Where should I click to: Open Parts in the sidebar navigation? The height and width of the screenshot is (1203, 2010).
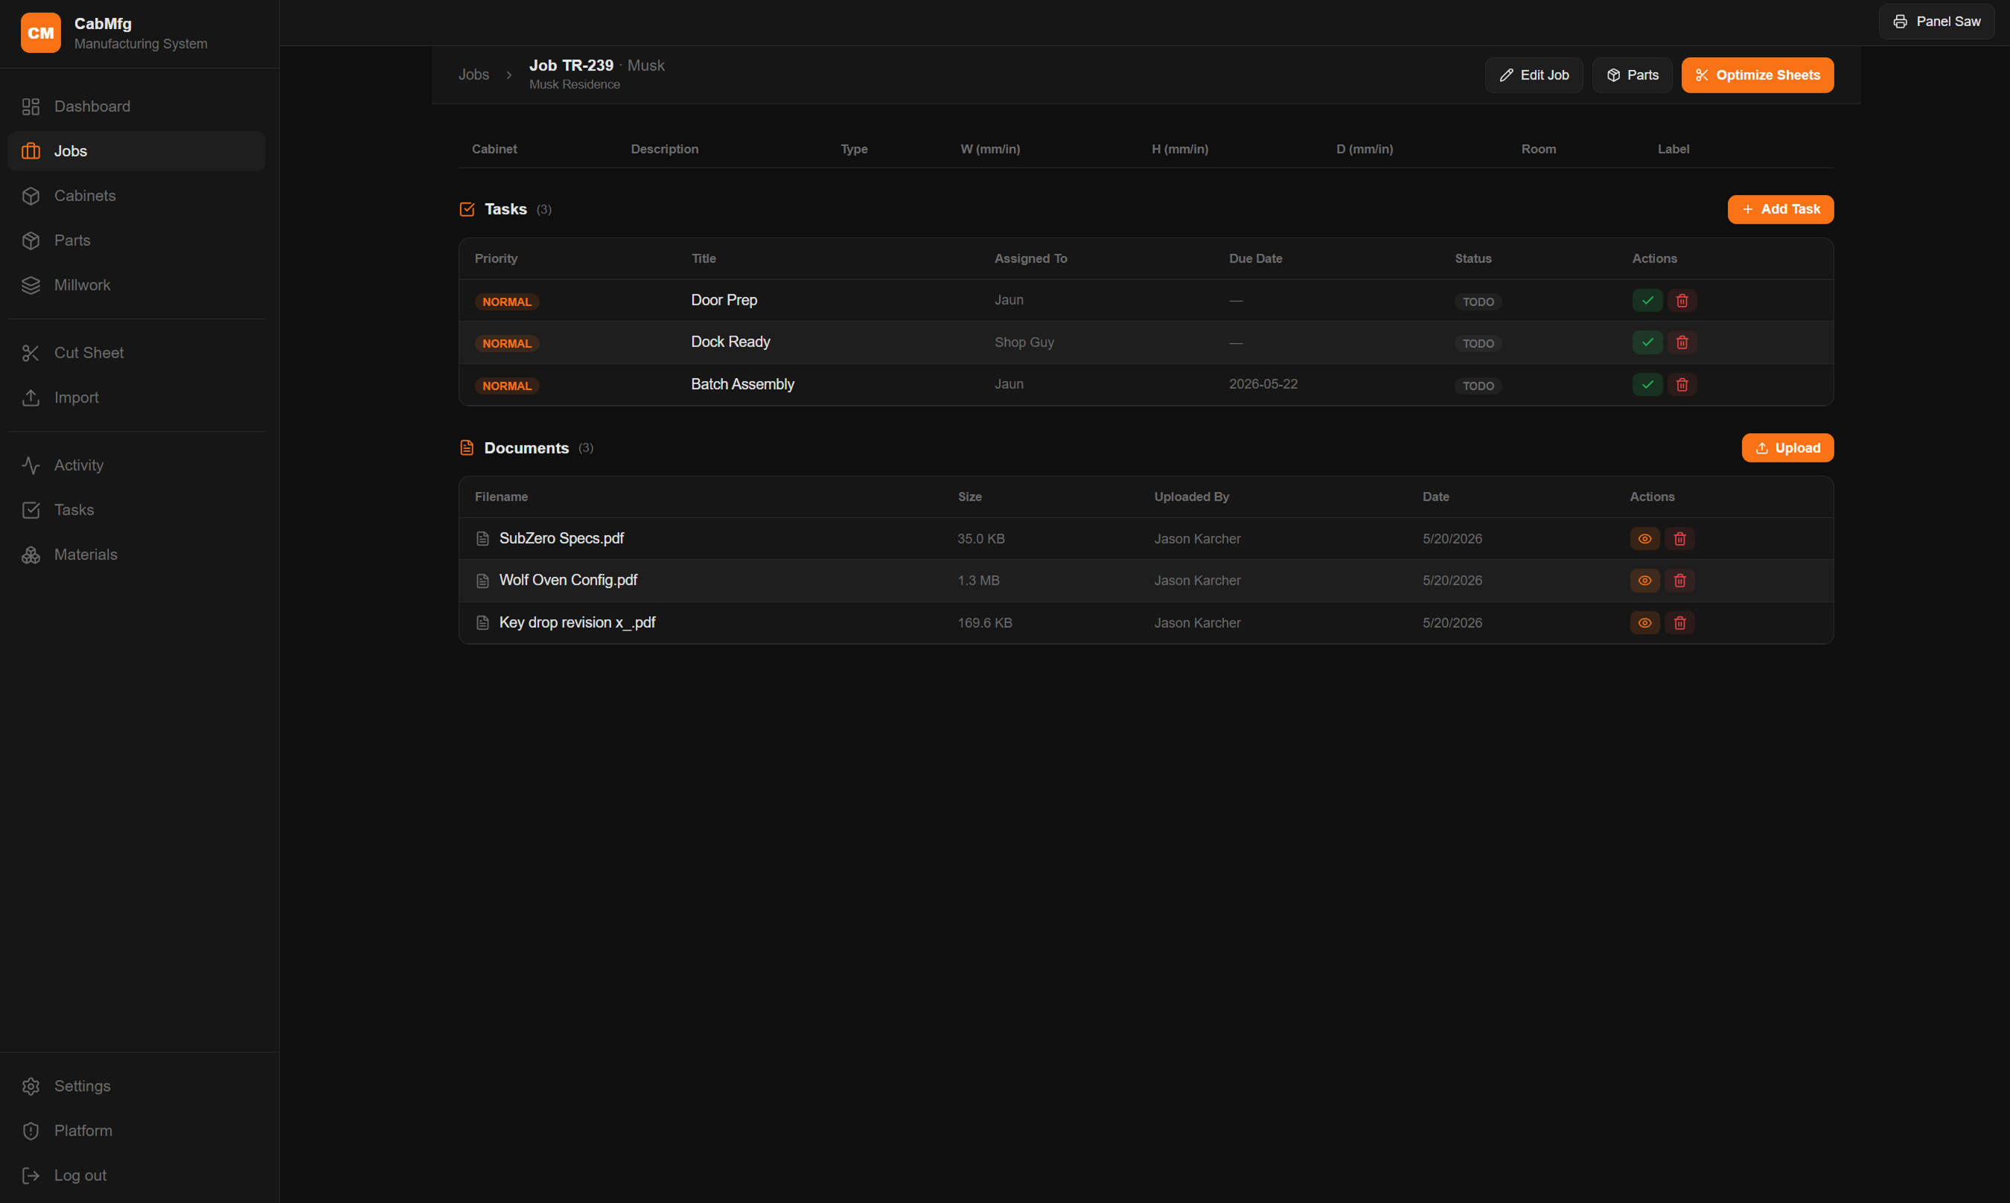click(136, 240)
